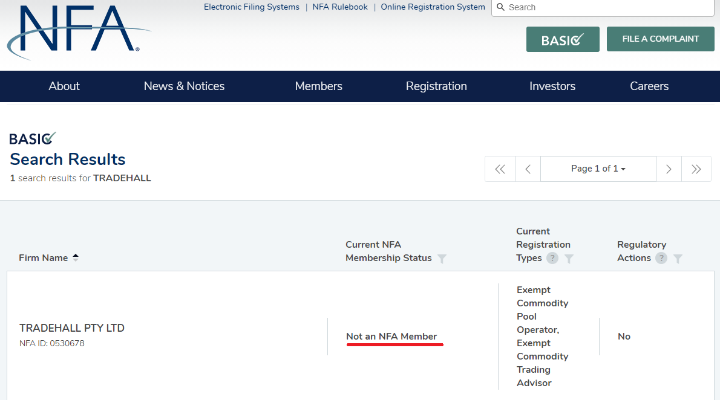Go to next results page

coord(669,169)
